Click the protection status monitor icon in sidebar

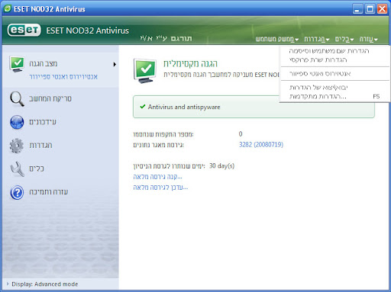pos(17,64)
